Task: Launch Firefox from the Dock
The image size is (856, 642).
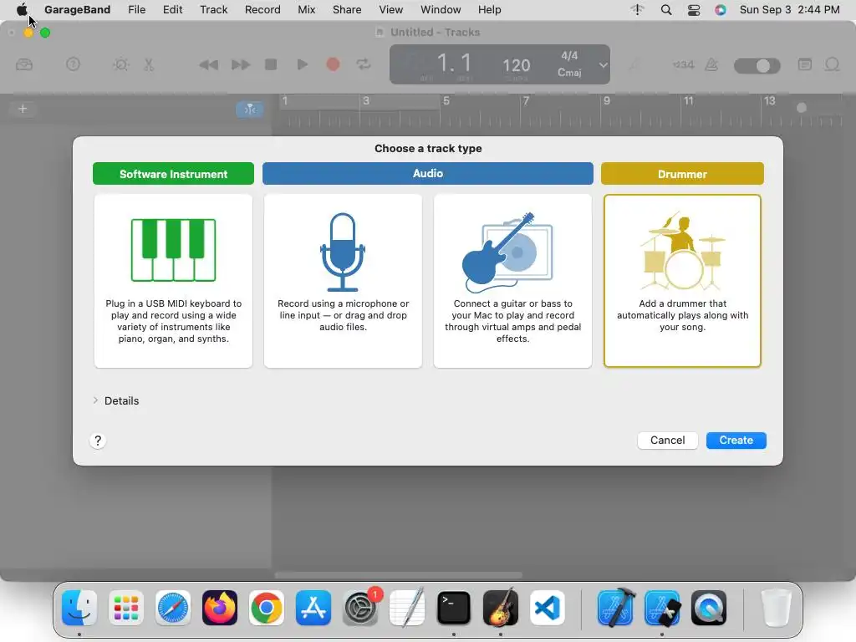Action: 220,608
